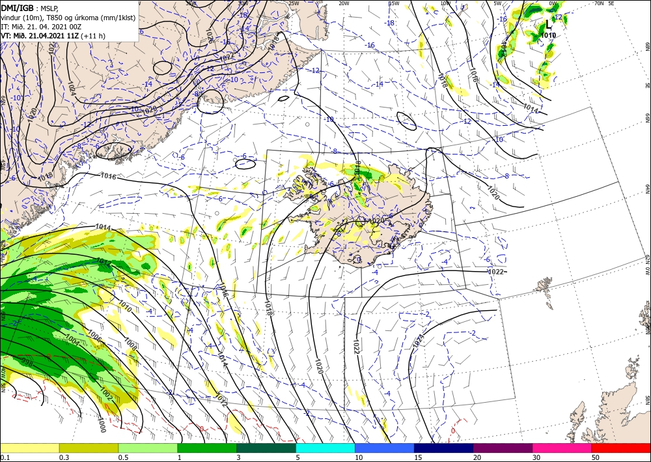Viewport: 651px width, 462px height.
Task: Click the '1008' isobar label
Action: tap(131, 343)
